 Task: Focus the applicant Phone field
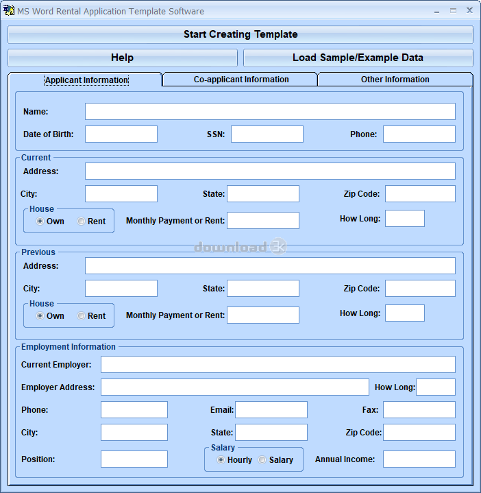419,134
